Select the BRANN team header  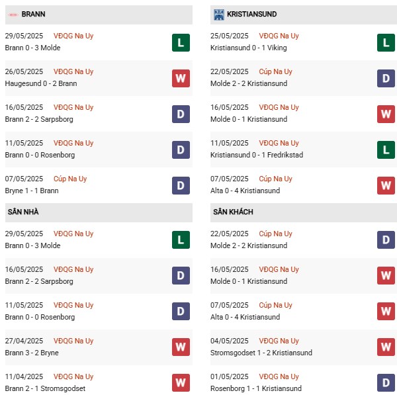tap(33, 14)
